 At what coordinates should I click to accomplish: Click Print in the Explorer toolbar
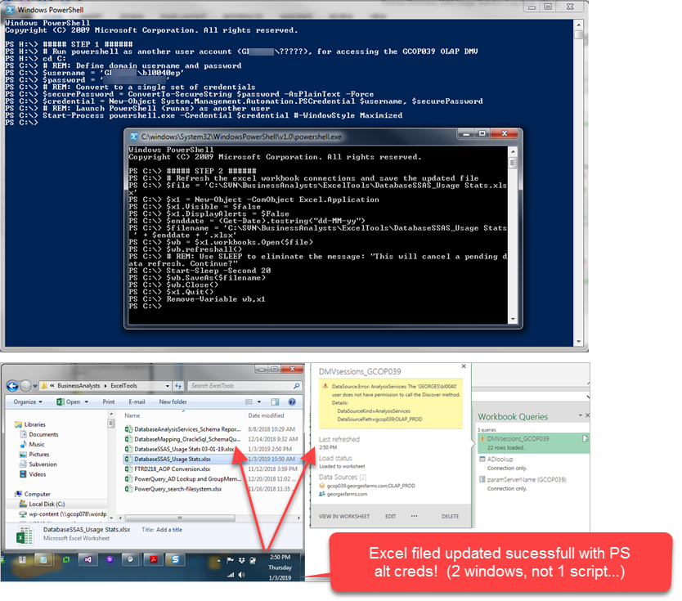pos(109,401)
